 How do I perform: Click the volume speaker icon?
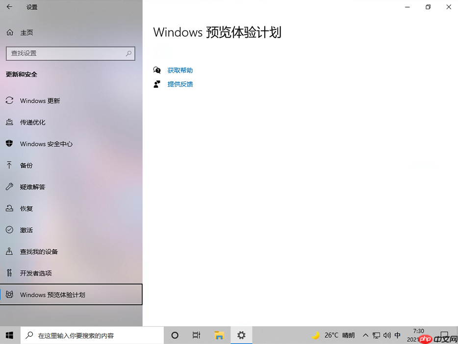[387, 335]
